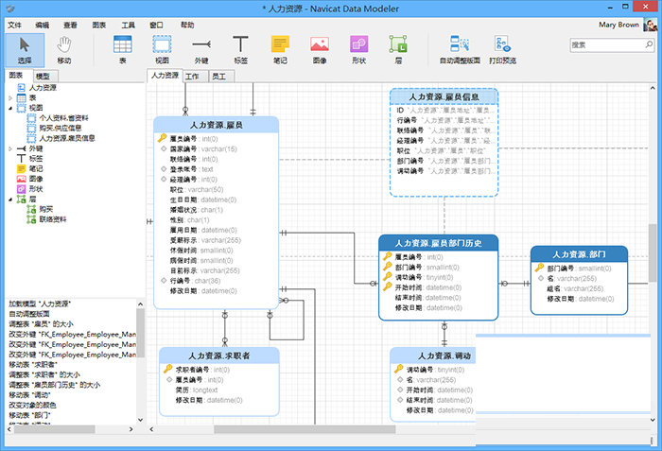Open the 人力资源 diagram tab
This screenshot has width=662, height=451.
[165, 76]
